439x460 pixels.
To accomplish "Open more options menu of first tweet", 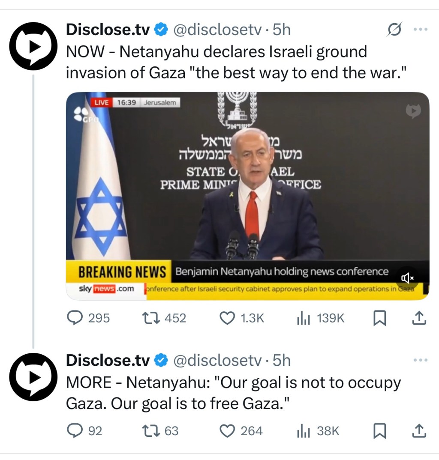I will (420, 29).
